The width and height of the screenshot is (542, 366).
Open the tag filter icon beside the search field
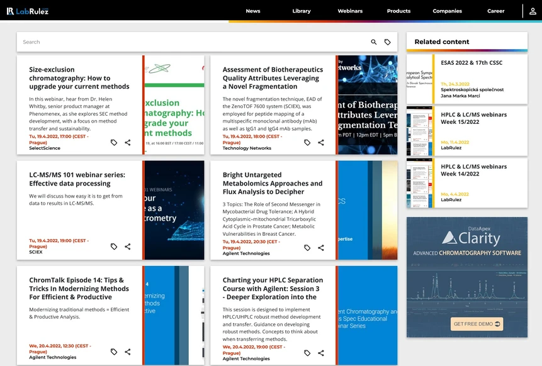coord(389,42)
